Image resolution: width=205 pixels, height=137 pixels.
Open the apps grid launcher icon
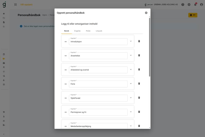(15, 5)
